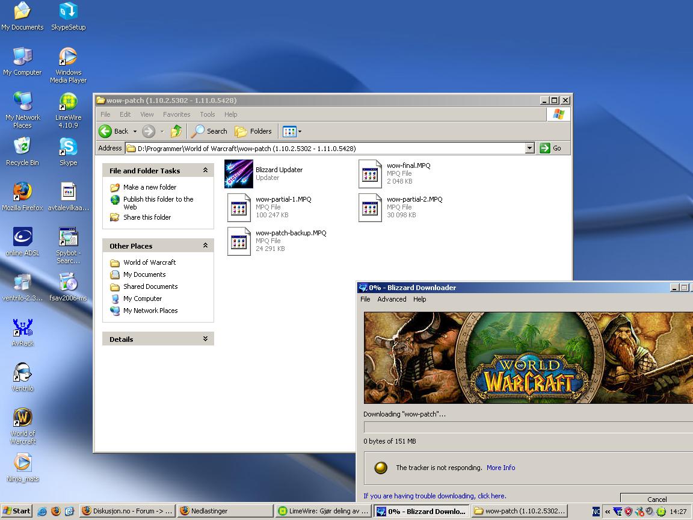Select LimeWire 4.10.9 desktop shortcut
This screenshot has height=520, width=693.
pos(68,110)
